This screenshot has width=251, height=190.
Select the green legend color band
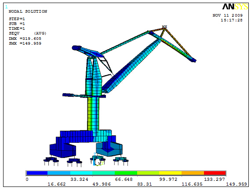126,173
